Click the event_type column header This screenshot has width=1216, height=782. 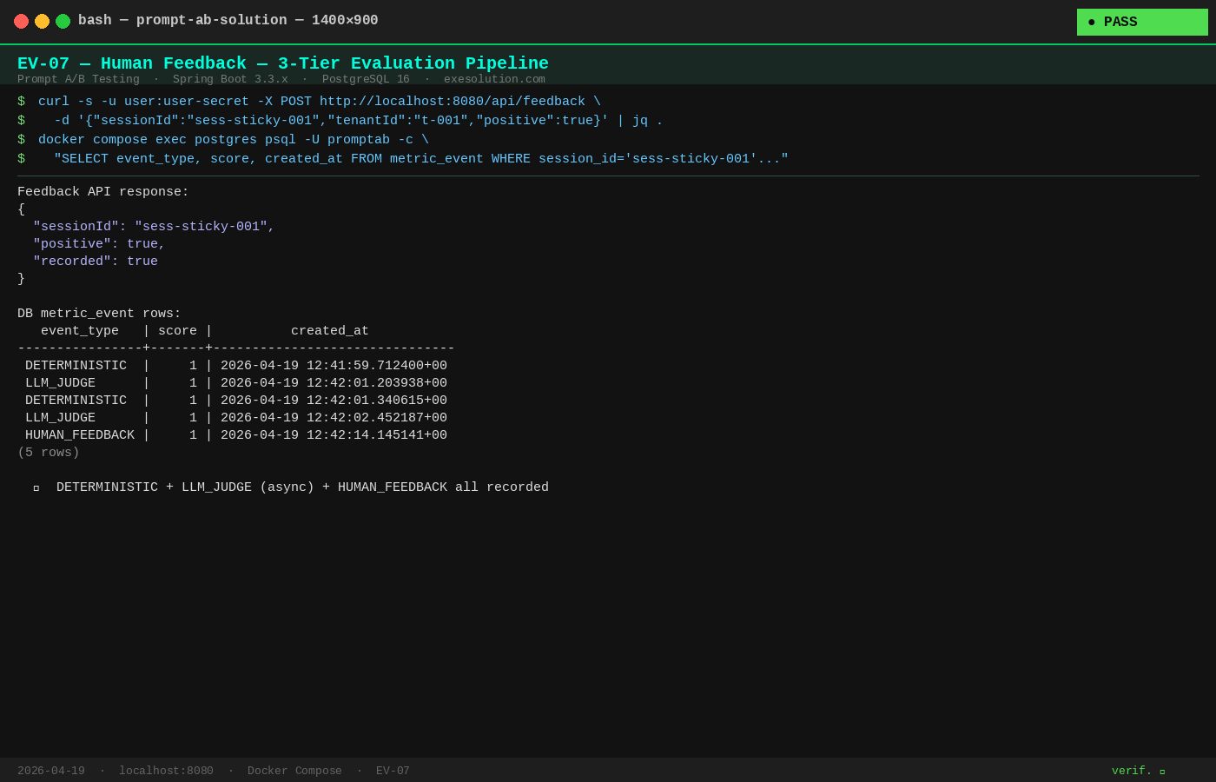pos(80,331)
